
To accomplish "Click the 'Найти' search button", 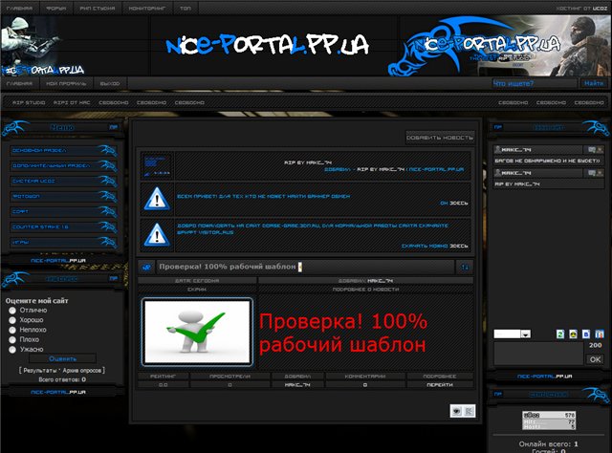I will [594, 83].
